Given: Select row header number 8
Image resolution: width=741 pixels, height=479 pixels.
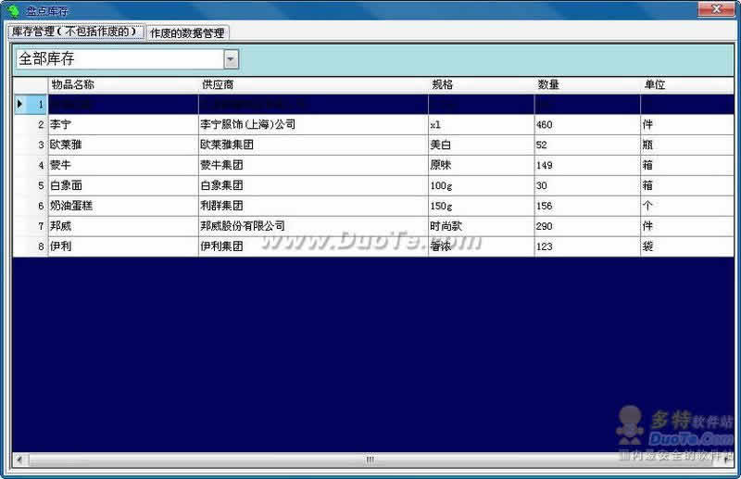Looking at the screenshot, I should 31,246.
